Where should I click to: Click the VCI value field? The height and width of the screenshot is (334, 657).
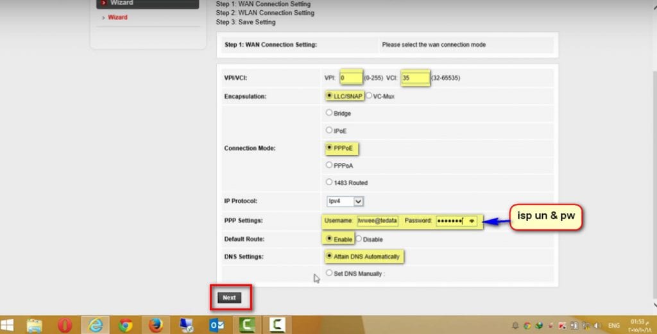coord(415,78)
